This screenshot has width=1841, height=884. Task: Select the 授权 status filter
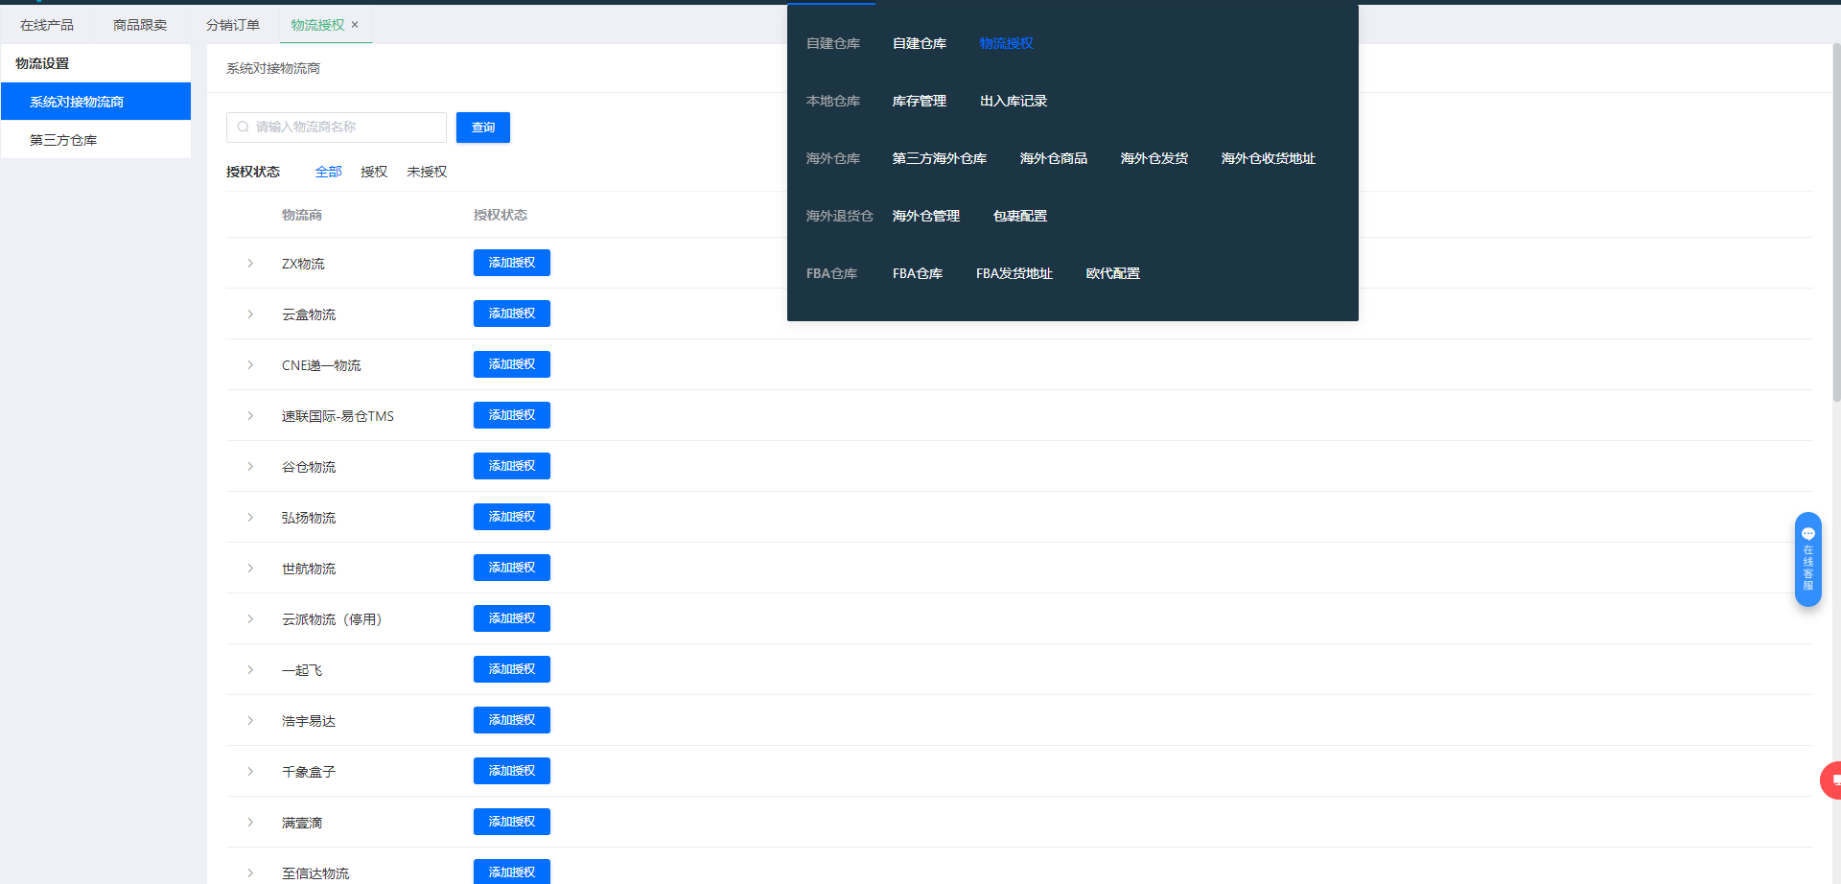pyautogui.click(x=374, y=173)
